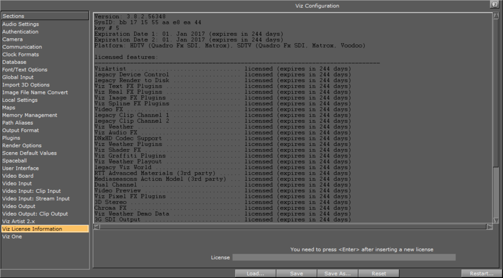Click the Reset button
The image size is (503, 278).
coord(379,274)
